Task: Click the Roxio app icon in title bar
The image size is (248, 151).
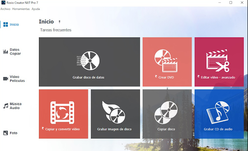Action: pyautogui.click(x=3, y=3)
